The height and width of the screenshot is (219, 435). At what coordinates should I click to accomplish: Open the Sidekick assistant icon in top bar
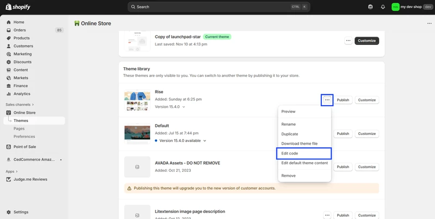coord(370,7)
